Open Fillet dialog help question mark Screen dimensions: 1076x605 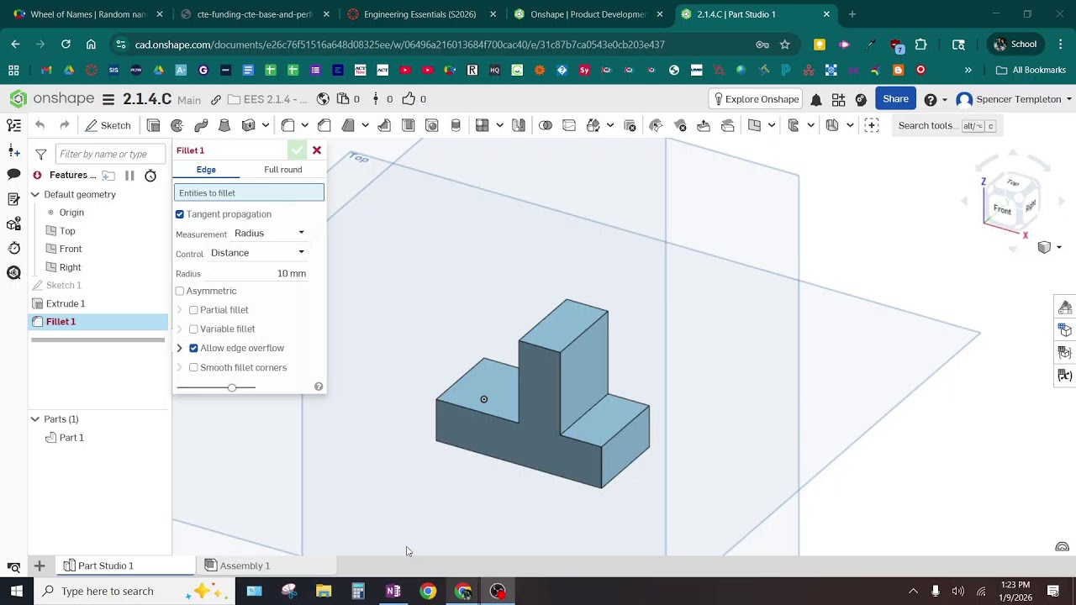[319, 387]
